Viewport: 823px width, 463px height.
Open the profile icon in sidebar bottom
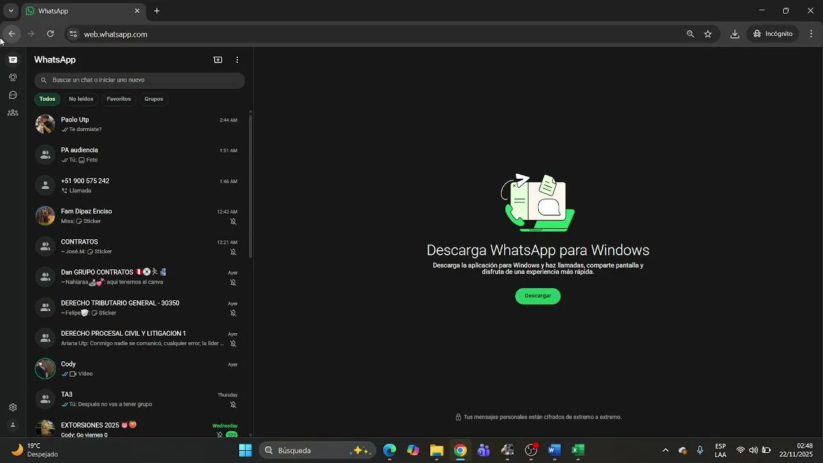[x=13, y=425]
